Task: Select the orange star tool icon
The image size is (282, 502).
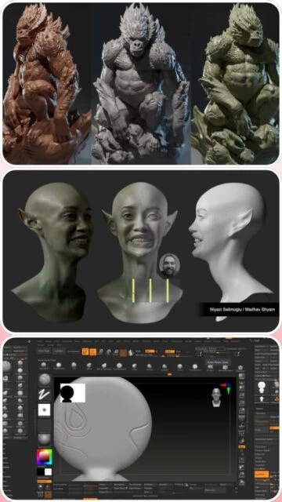Action: click(276, 400)
